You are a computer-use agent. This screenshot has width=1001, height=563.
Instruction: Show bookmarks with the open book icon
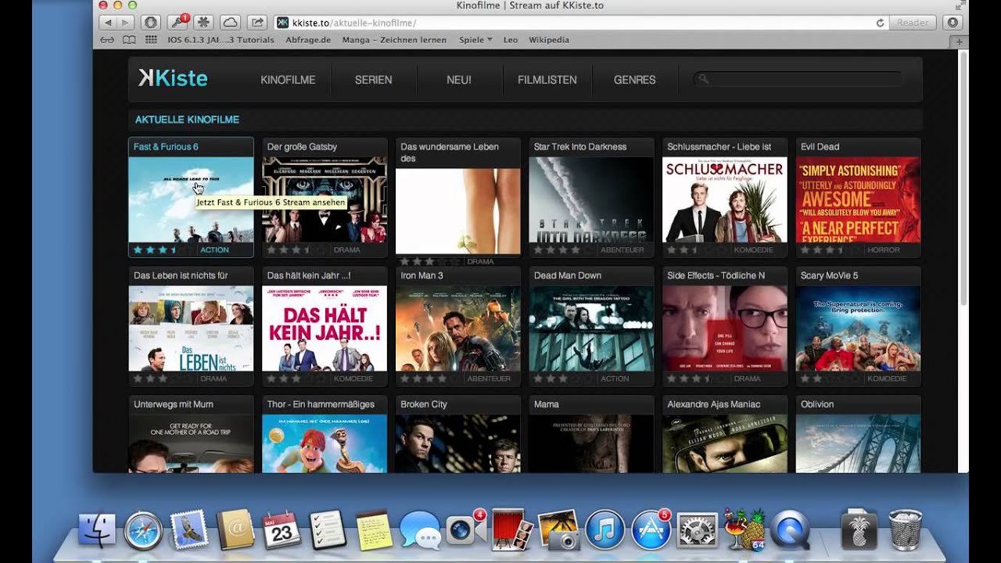click(x=129, y=40)
